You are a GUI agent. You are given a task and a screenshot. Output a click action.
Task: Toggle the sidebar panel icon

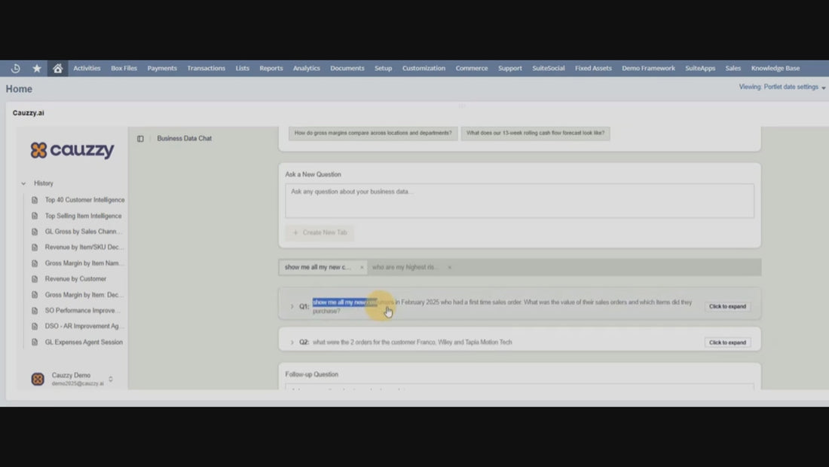point(140,139)
